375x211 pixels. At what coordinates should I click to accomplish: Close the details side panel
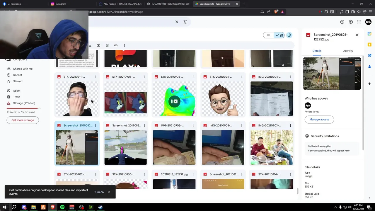tap(357, 35)
